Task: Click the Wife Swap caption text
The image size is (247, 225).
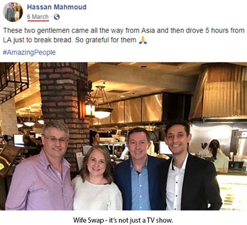Action: coord(123,220)
